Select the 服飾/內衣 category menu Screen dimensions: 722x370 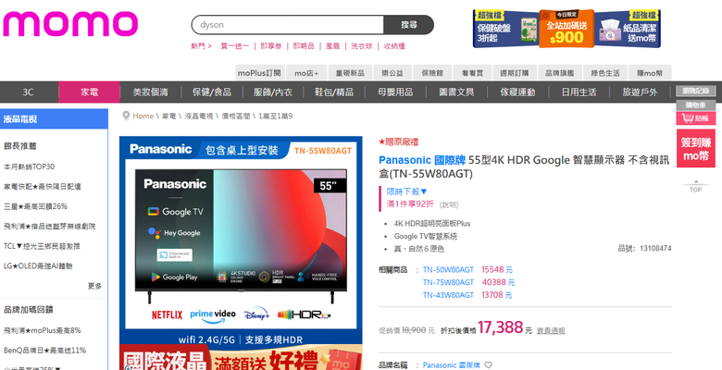(273, 92)
